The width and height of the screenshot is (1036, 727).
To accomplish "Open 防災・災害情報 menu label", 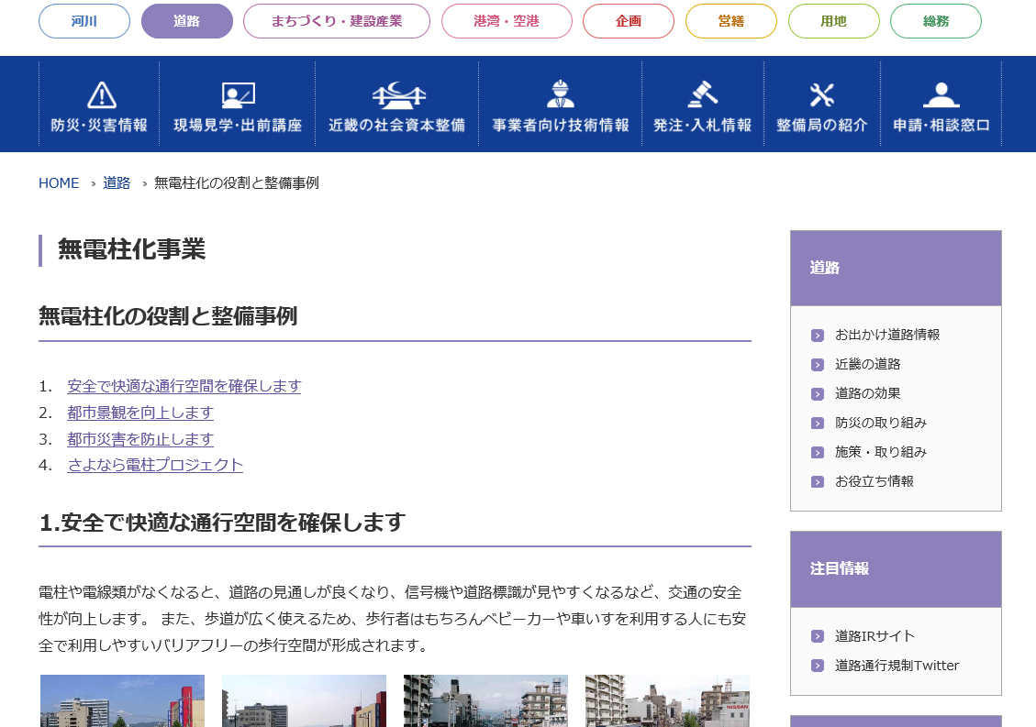I will (x=99, y=126).
